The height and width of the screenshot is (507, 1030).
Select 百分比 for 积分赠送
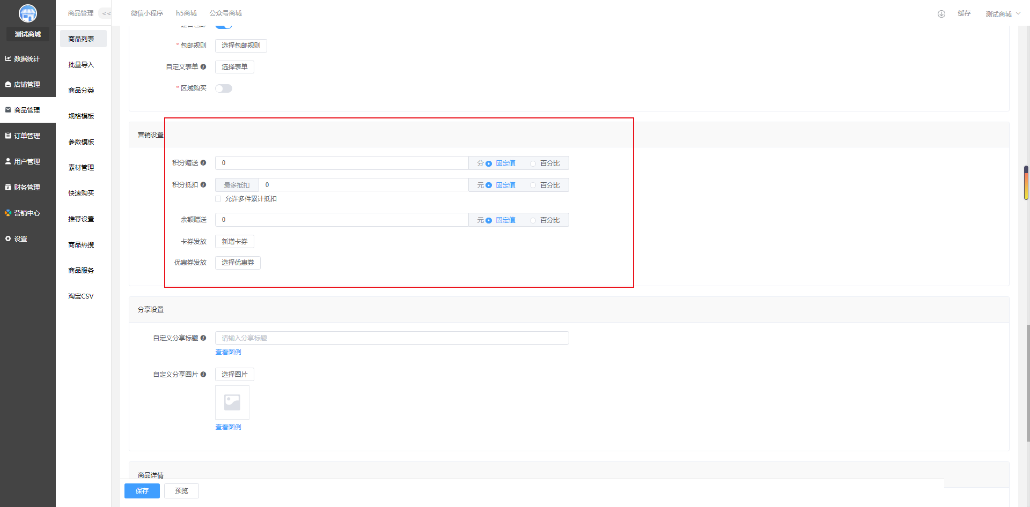545,163
